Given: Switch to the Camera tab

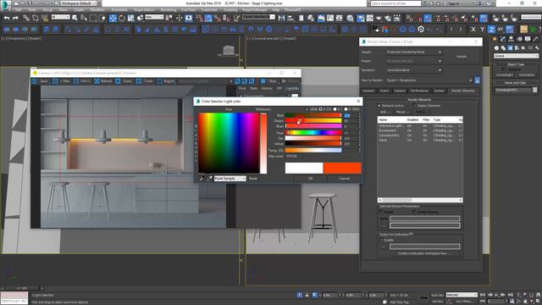Looking at the screenshot, I should coord(400,91).
